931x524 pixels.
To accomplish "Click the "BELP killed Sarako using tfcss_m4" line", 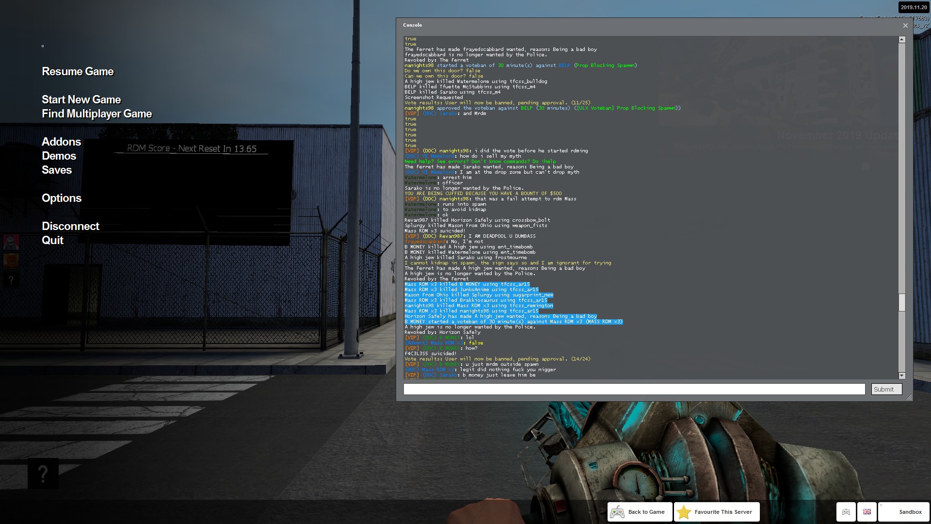I will [x=452, y=92].
